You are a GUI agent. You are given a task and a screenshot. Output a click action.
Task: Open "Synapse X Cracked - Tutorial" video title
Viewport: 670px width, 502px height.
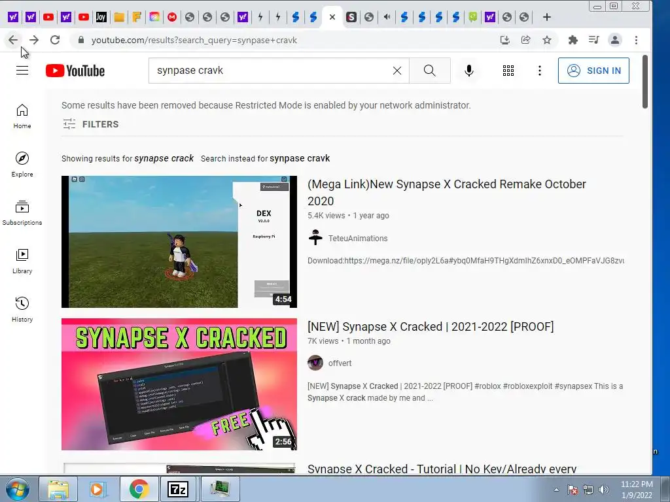coord(442,468)
